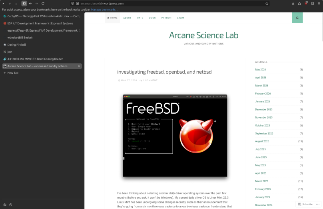Click the page vertical scrollbar
Viewport: 323px width, 209px height.
click(322, 27)
